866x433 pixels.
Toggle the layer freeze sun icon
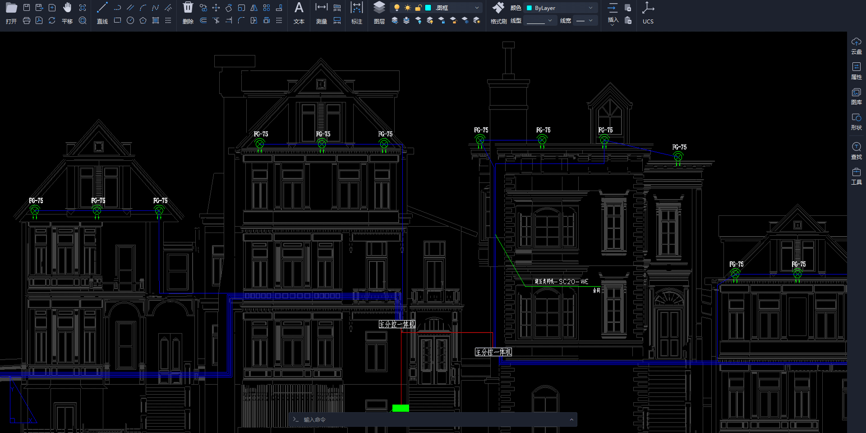pos(408,8)
